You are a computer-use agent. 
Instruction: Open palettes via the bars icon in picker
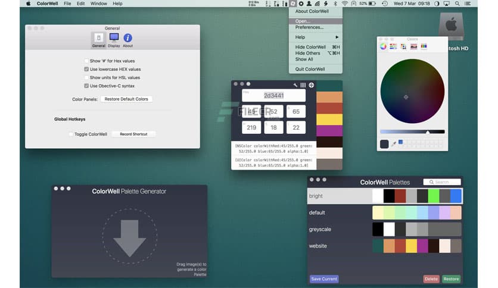[303, 85]
